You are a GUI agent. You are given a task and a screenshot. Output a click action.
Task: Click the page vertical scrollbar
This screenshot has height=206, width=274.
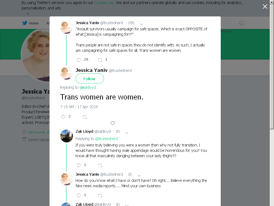pos(272,103)
